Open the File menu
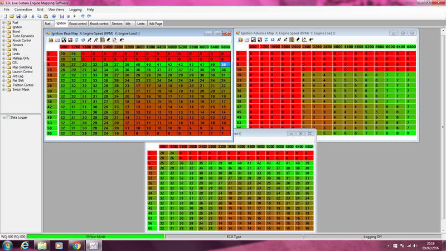This screenshot has height=251, width=446. point(7,9)
